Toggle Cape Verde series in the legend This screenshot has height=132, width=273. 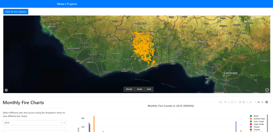click(x=259, y=124)
